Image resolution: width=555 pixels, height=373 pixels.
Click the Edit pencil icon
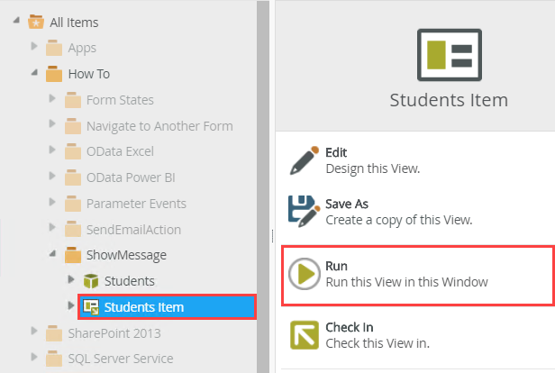(305, 159)
